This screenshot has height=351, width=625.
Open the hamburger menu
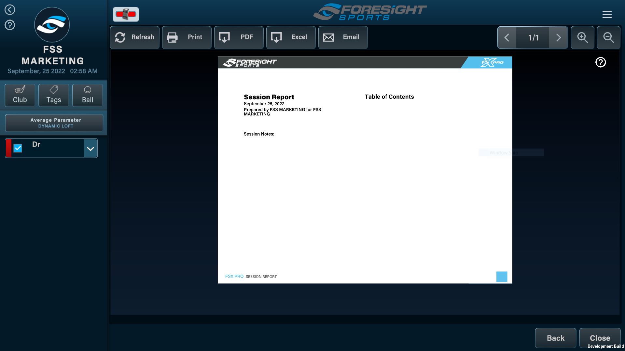[607, 14]
